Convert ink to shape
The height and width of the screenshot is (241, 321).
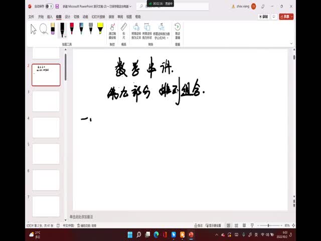(x=147, y=31)
